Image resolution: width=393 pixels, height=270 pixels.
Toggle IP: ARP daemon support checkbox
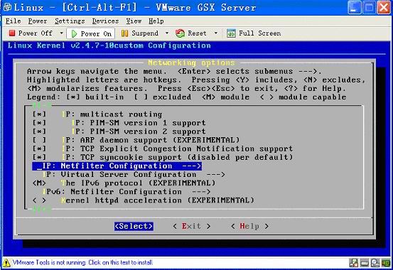click(39, 140)
